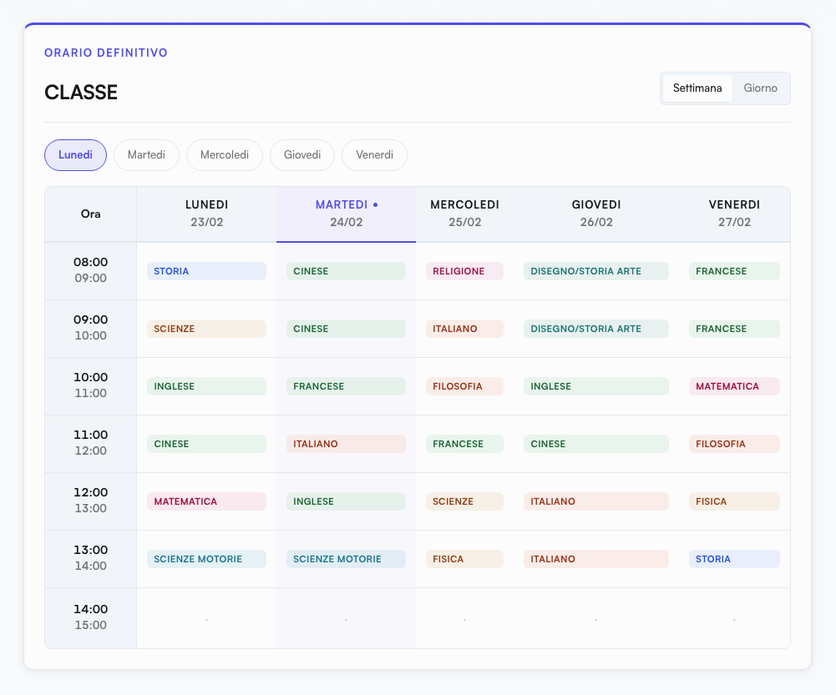Click Friday 12:00 Fisica lesson
The image size is (836, 695).
coord(734,501)
